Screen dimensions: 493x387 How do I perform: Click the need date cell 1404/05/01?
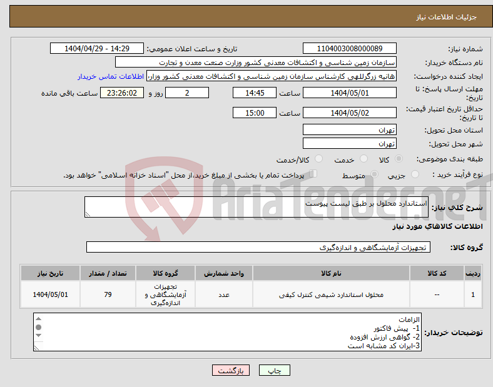pos(50,294)
